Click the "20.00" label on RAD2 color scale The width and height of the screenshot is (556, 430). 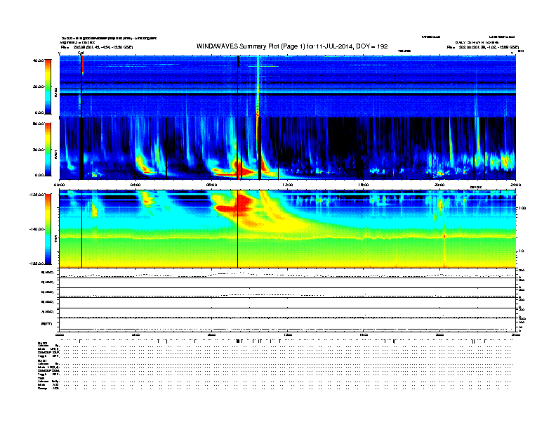pyautogui.click(x=39, y=86)
